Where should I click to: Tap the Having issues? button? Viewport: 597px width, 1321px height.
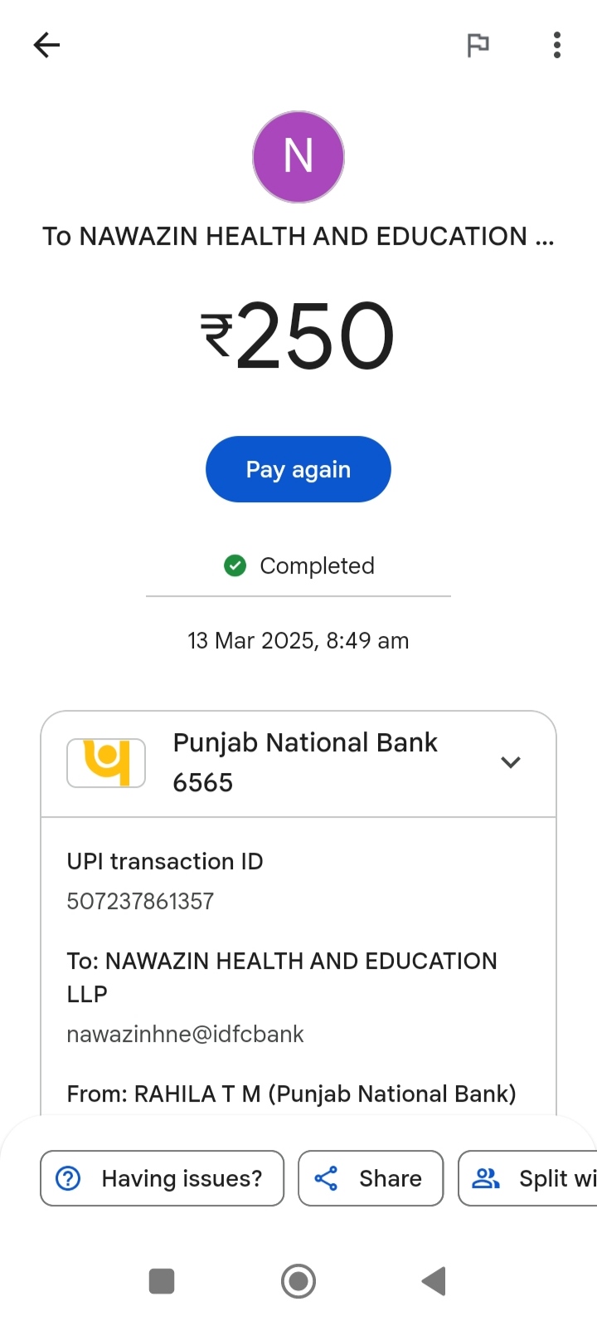coord(163,1178)
